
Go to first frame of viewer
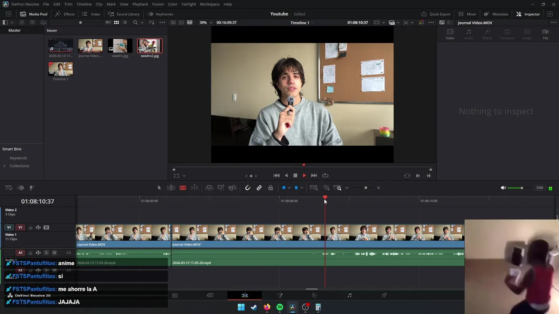coord(276,175)
